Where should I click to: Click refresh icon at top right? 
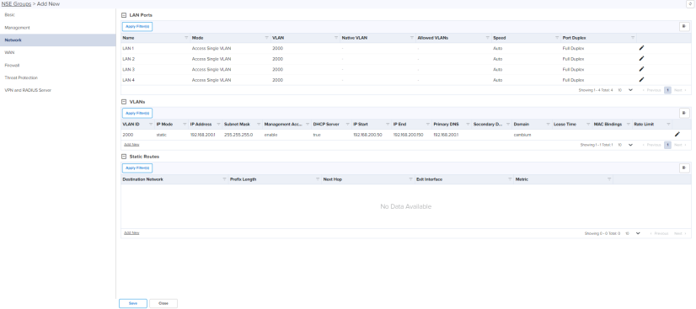click(690, 3)
